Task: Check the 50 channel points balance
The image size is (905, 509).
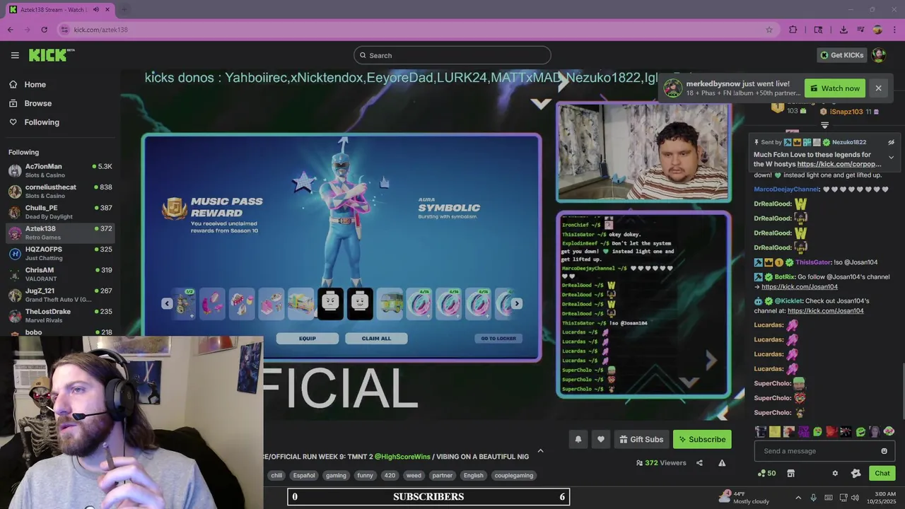Action: coord(766,474)
